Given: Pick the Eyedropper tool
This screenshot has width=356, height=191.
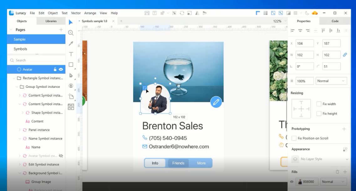Looking at the screenshot, I should (x=71, y=43).
